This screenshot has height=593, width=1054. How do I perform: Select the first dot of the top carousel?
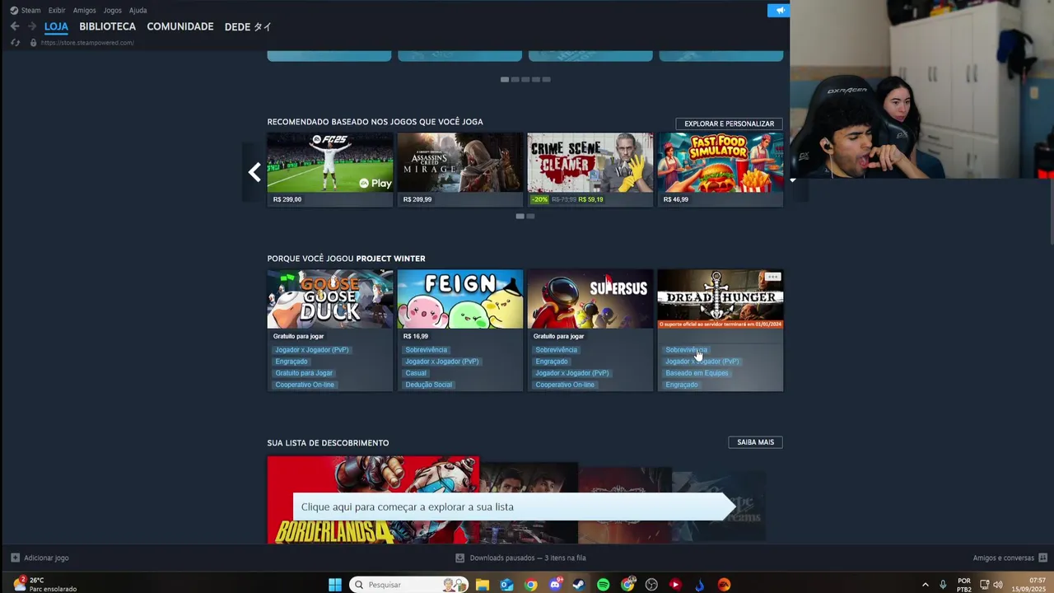[504, 80]
